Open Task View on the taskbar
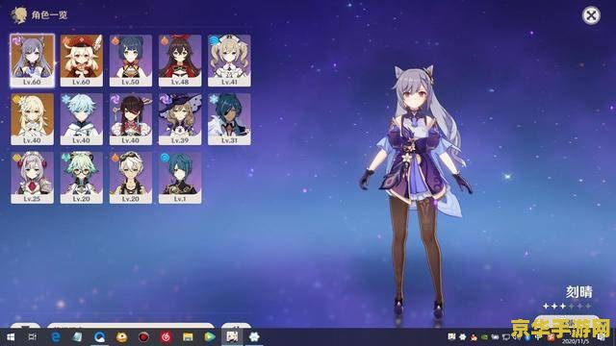616x346 pixels. [x=33, y=337]
